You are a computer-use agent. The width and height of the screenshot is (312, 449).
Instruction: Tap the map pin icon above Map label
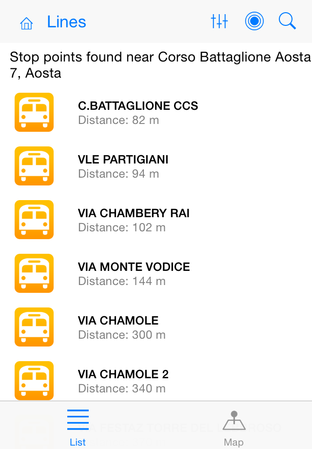(x=234, y=419)
